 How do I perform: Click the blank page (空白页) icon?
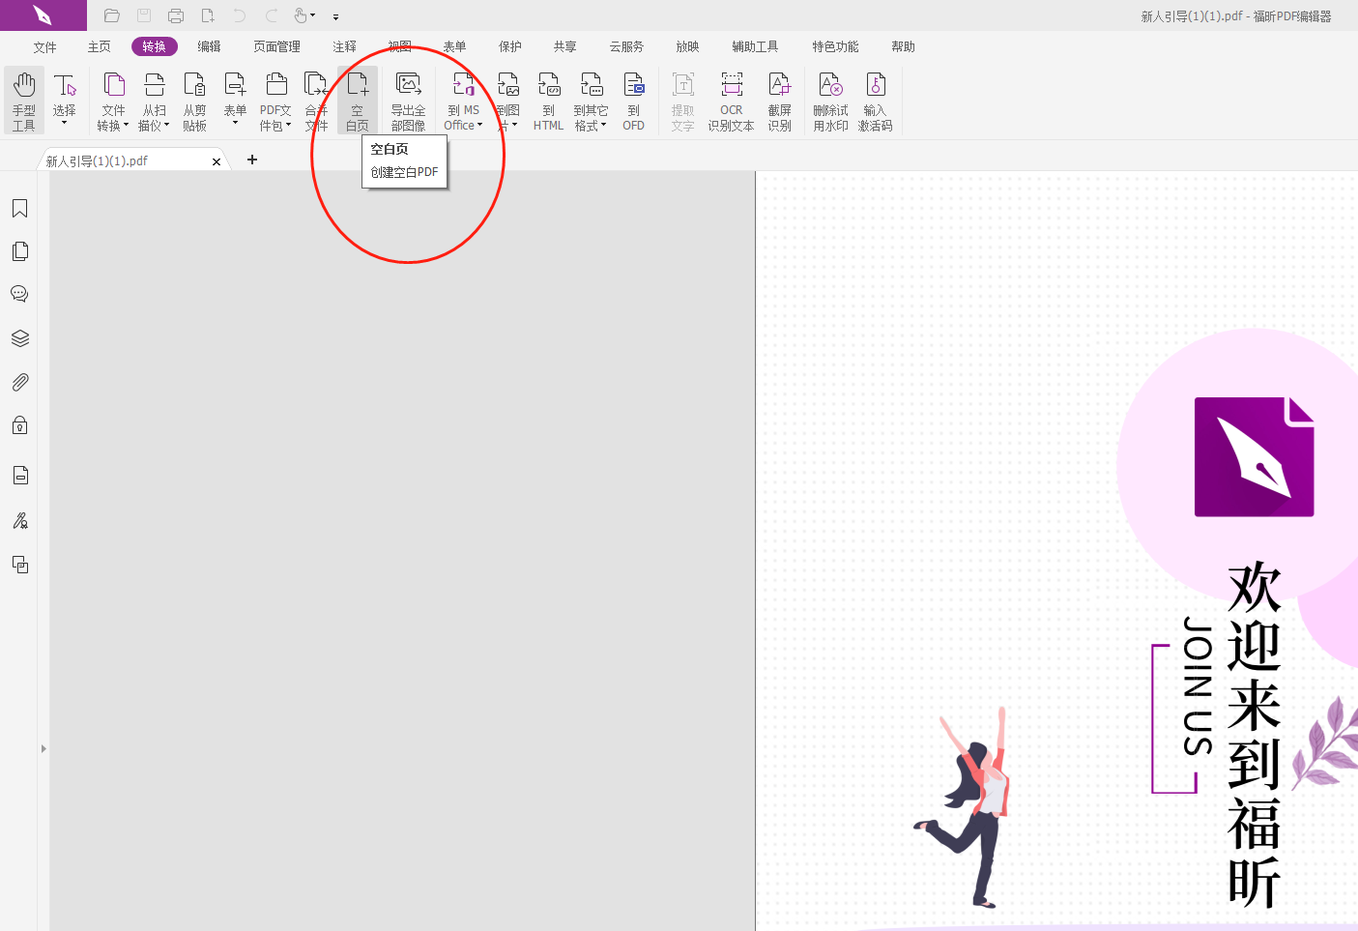[358, 100]
